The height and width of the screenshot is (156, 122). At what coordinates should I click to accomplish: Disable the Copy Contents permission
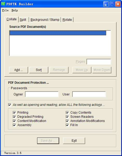[67, 113]
